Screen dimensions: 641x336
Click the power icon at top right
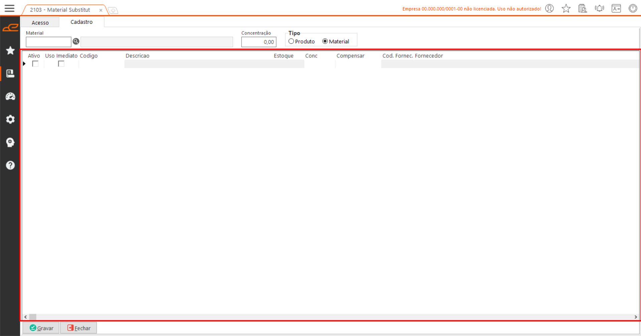pyautogui.click(x=633, y=9)
